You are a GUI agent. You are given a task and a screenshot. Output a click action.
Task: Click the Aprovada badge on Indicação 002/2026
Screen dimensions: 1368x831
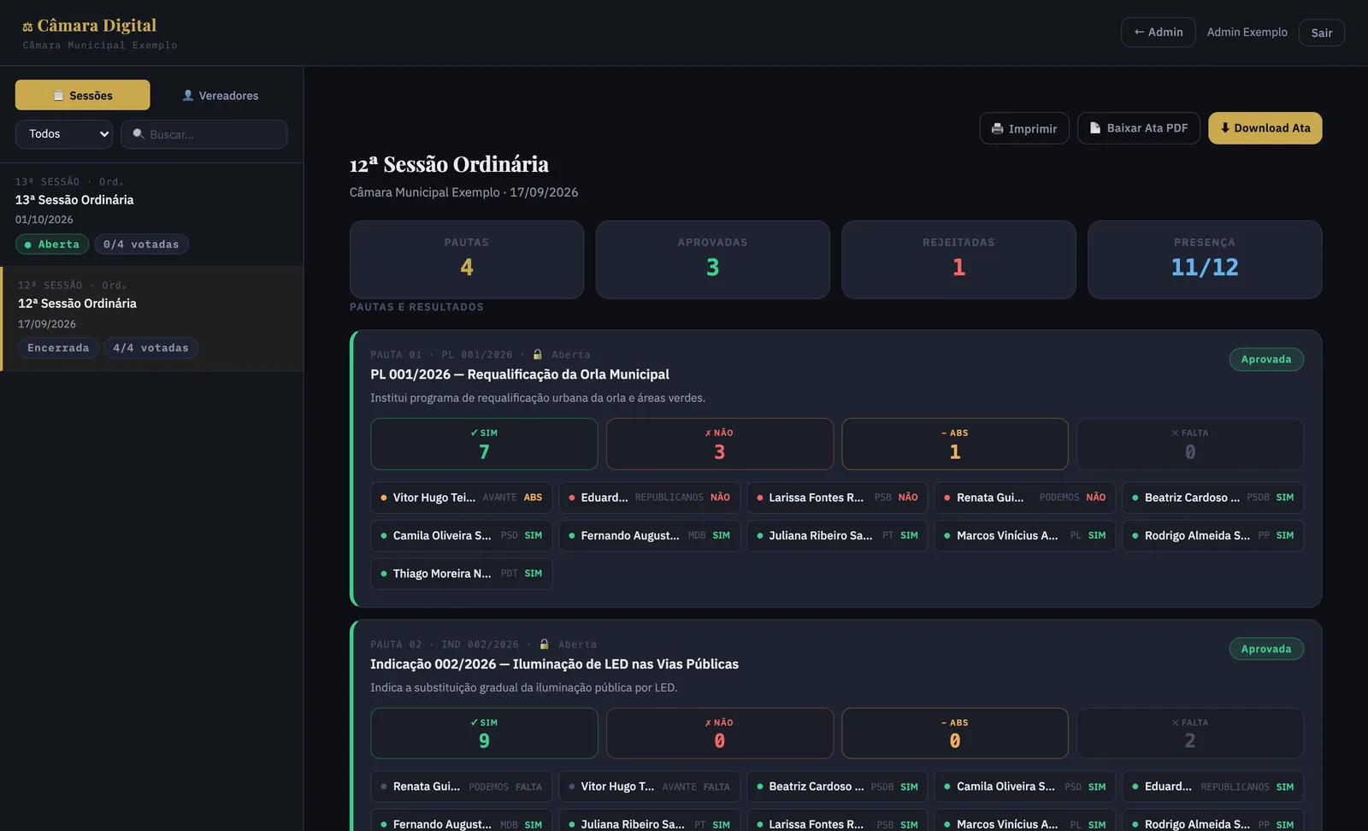[x=1266, y=649]
